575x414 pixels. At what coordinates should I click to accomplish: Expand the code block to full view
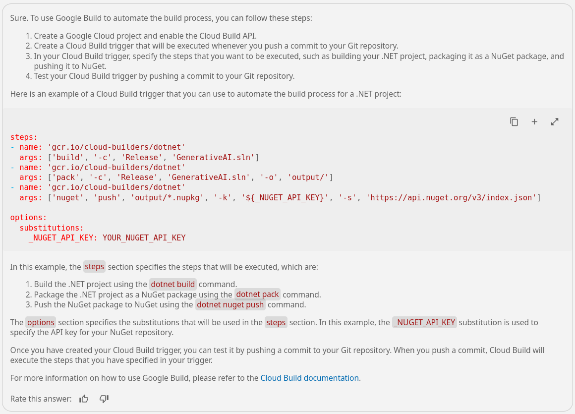coord(555,122)
